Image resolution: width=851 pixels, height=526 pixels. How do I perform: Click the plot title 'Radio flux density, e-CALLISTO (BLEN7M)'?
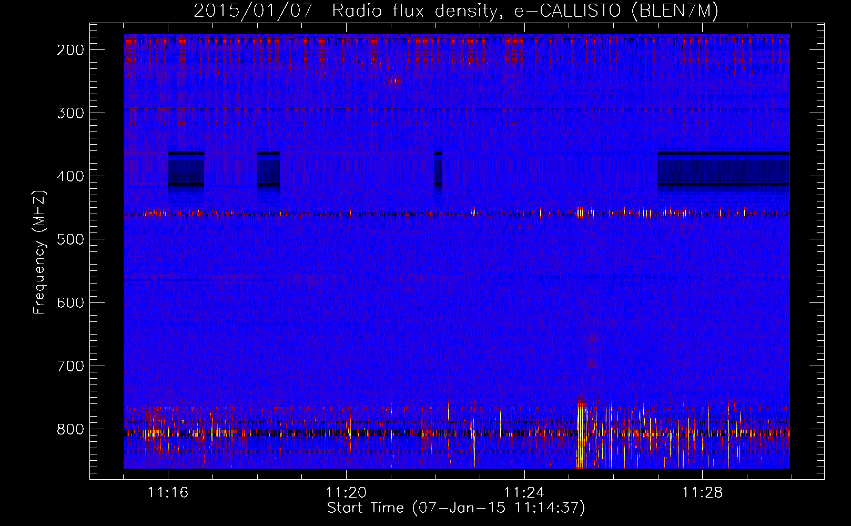[525, 11]
